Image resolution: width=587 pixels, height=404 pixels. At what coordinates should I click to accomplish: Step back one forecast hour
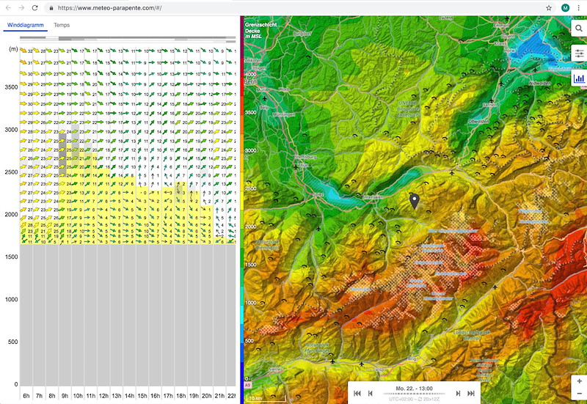[371, 394]
